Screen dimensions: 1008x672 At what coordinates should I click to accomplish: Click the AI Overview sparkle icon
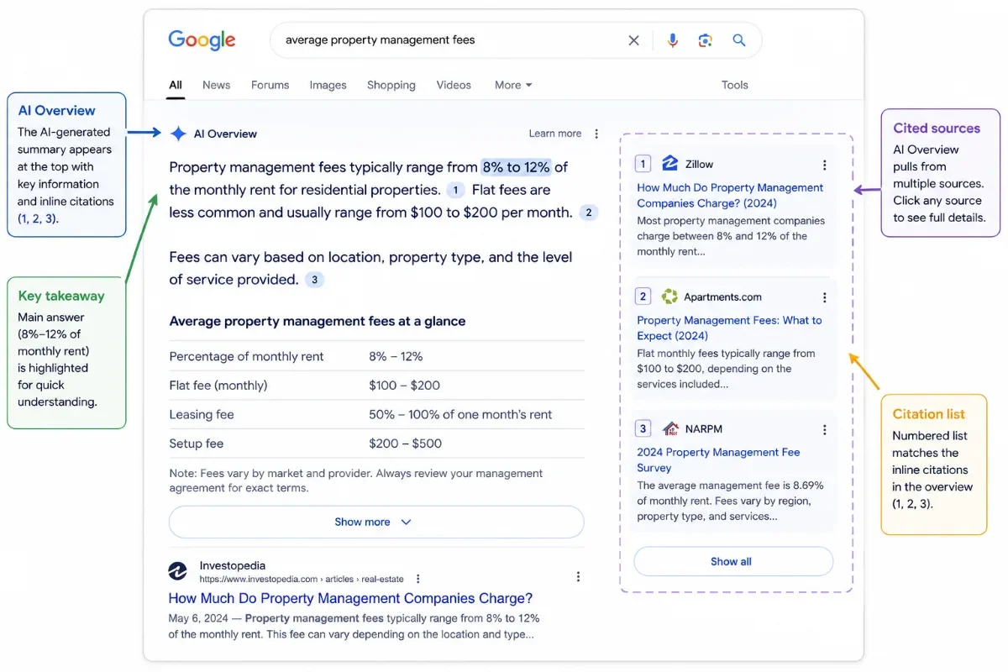tap(178, 134)
